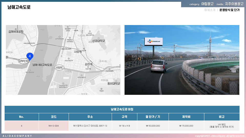Viewport: 246px width, 138px height.
Task: Click the CJ Powercast billboard in photo
Action: 153,41
